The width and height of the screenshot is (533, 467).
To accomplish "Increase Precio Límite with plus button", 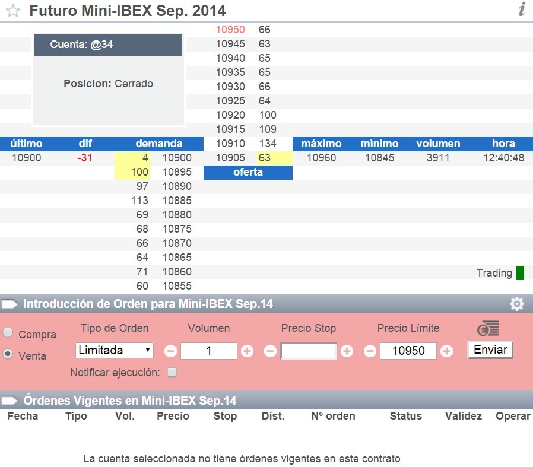I will (447, 351).
